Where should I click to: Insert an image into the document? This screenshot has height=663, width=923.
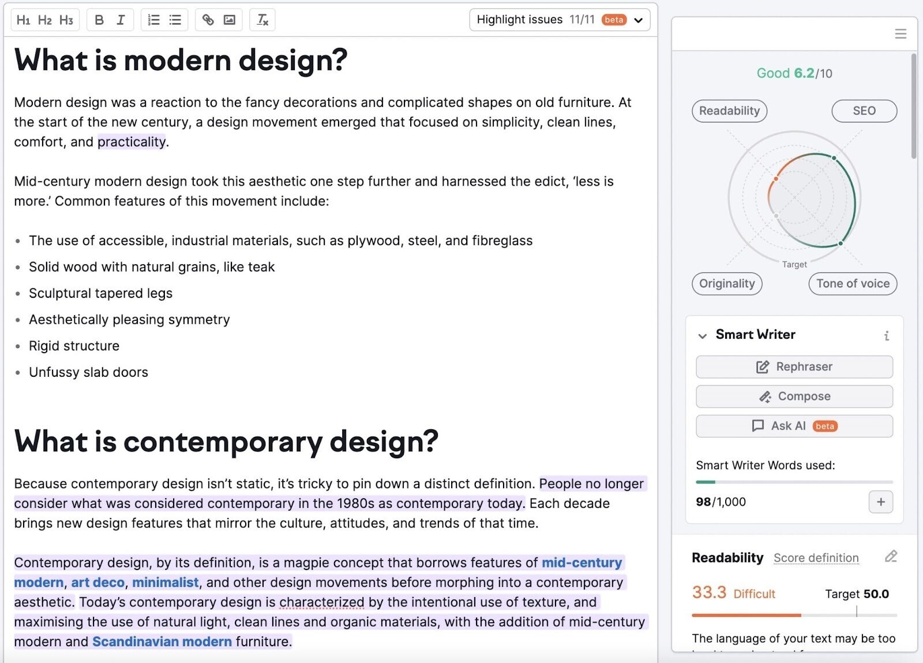click(230, 20)
